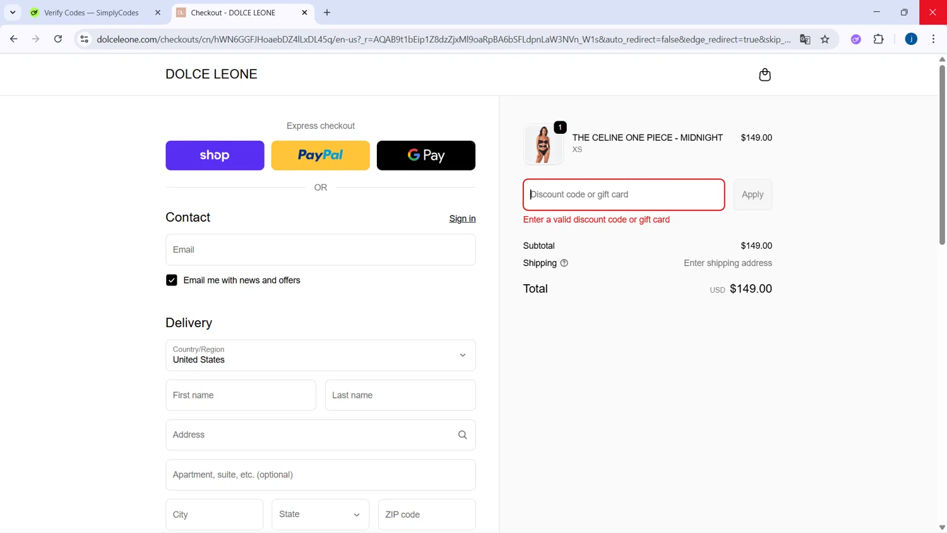The height and width of the screenshot is (533, 947).
Task: Focus the Email input field
Action: pos(321,250)
